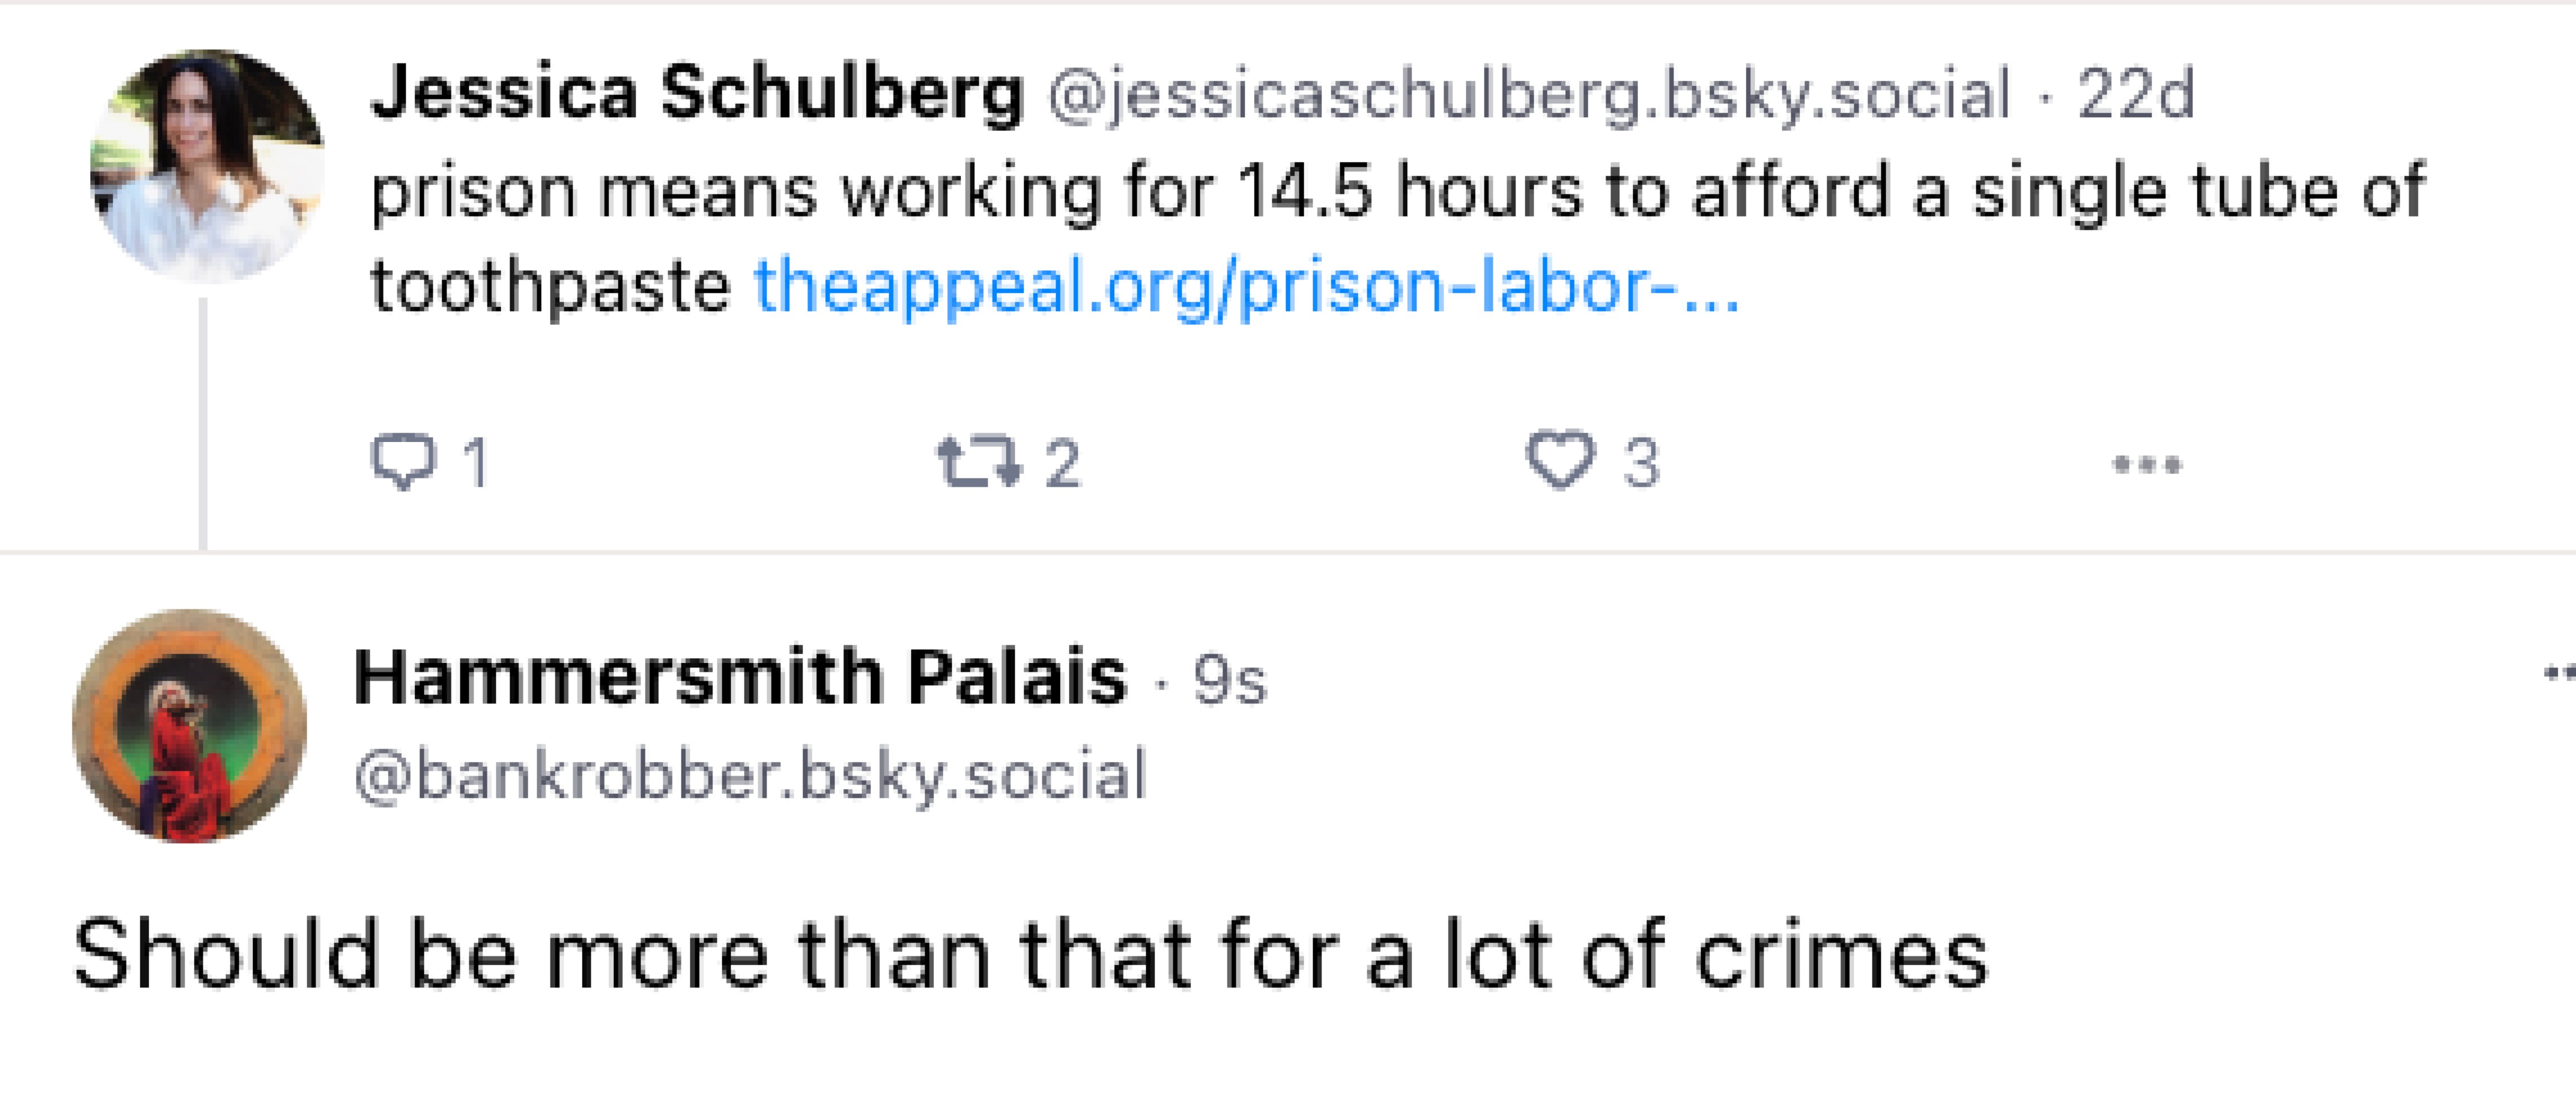Like Jessica Schulberg's post with the heart
This screenshot has width=2576, height=1105.
click(1559, 461)
